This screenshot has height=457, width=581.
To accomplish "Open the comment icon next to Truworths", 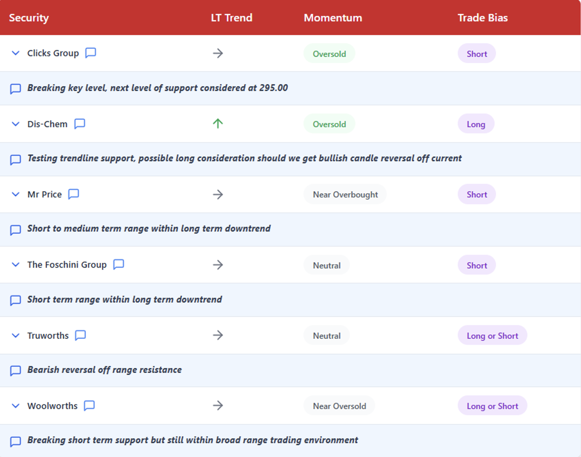I will pyautogui.click(x=80, y=335).
